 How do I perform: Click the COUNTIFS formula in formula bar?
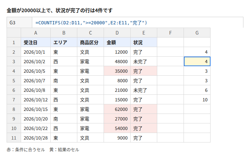coord(91,23)
